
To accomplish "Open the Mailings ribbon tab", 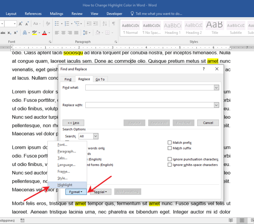I will coord(56,14).
